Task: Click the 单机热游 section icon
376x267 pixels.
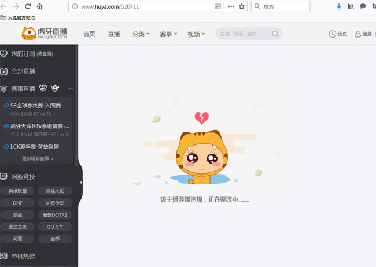Action: 3,256
